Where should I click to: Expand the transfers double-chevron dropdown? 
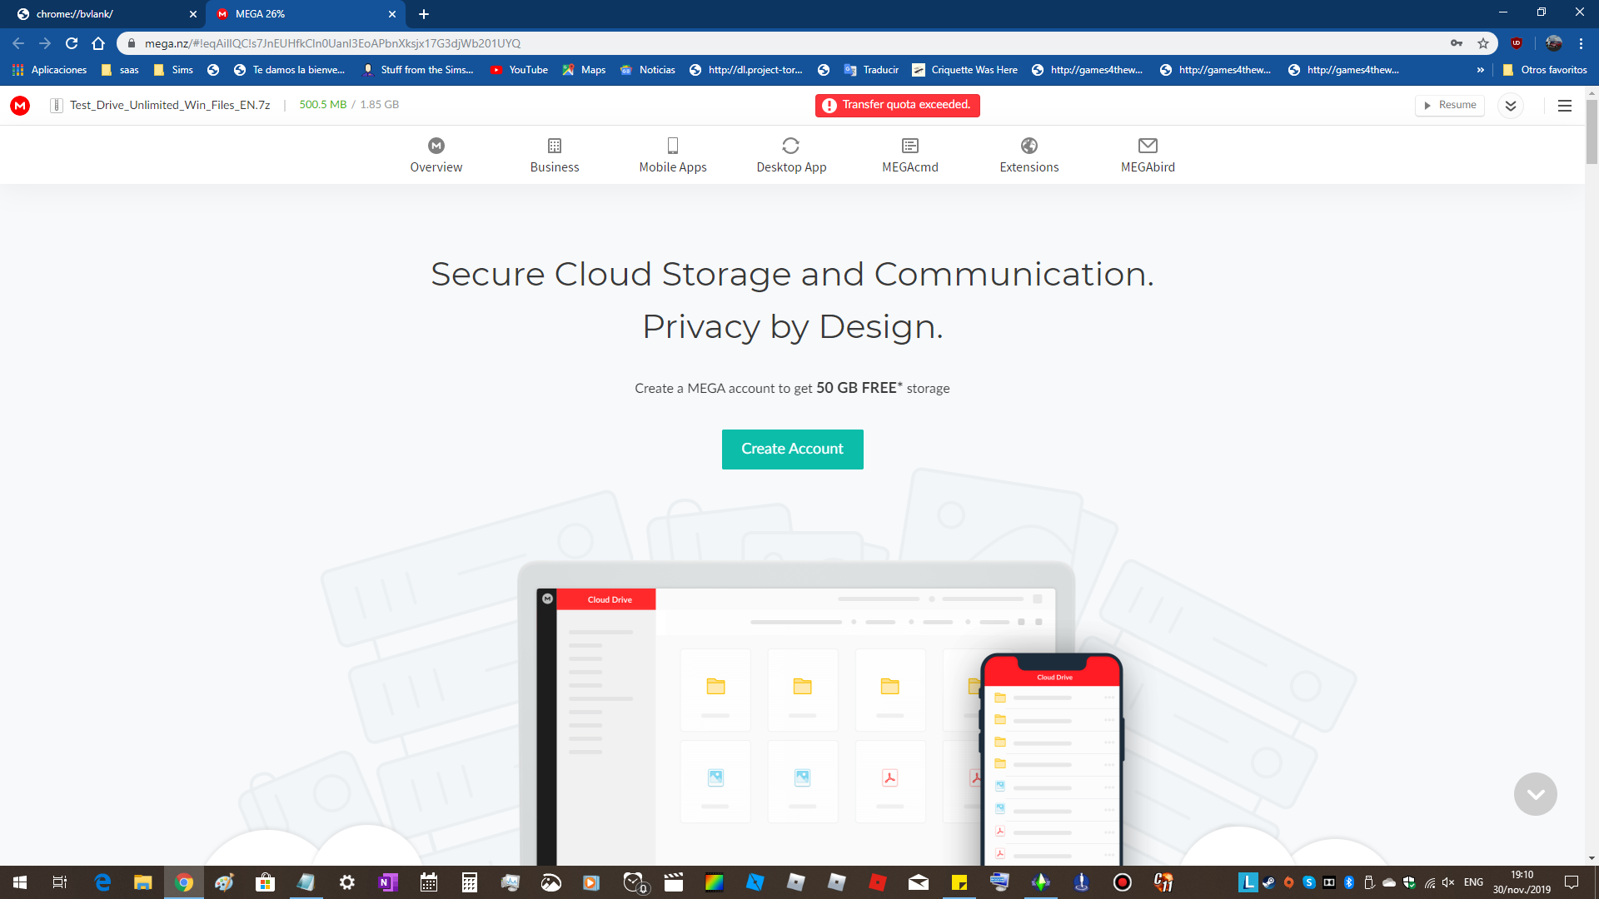coord(1511,106)
